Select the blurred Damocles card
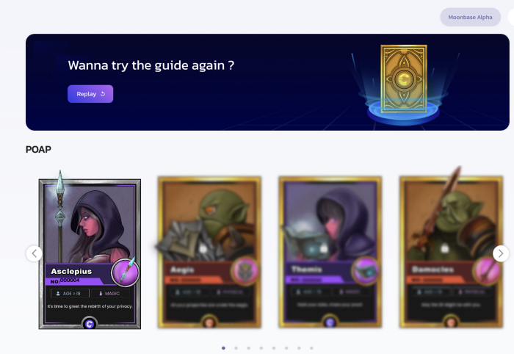Screen dimensions: 514x354 coord(451,253)
